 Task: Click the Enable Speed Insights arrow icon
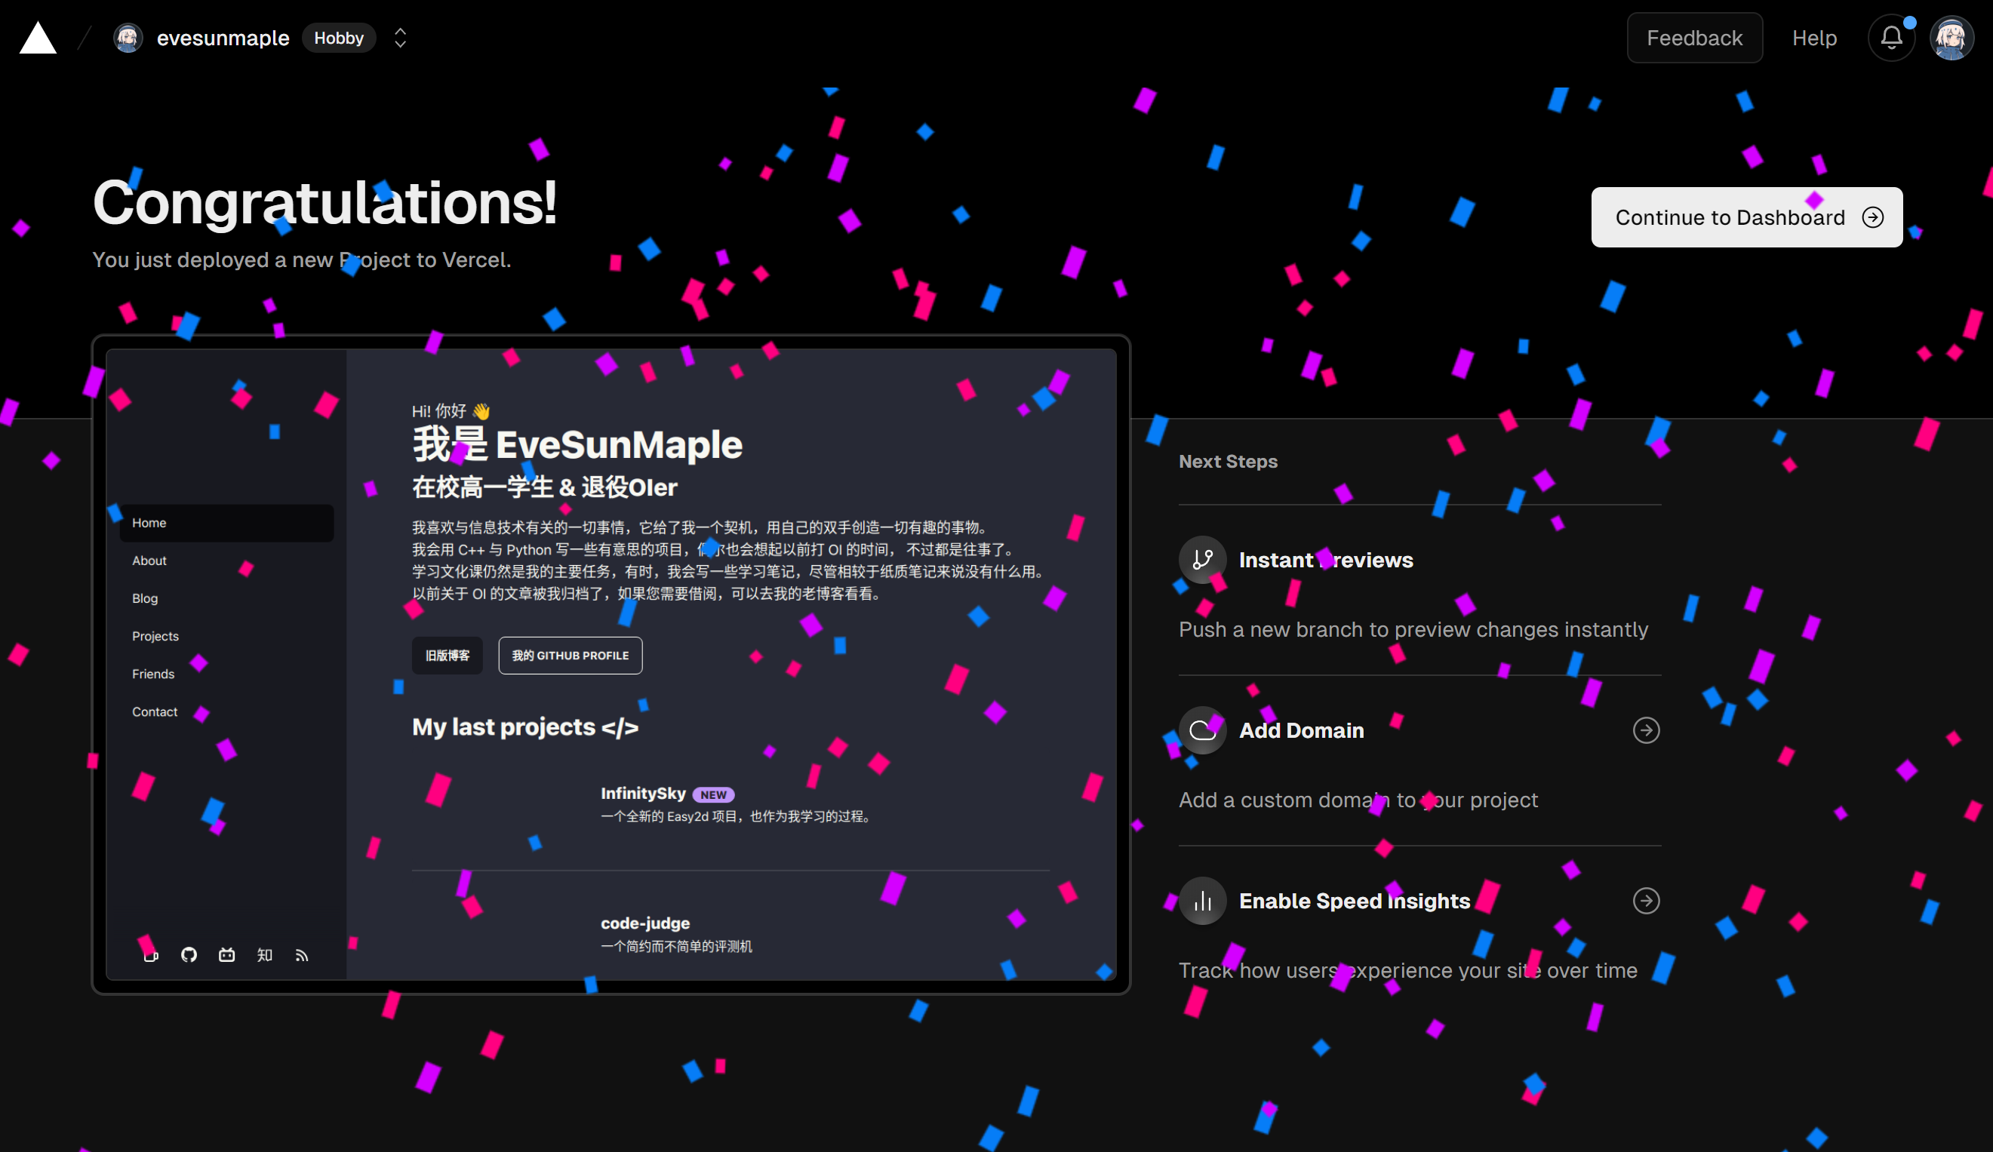click(1646, 901)
